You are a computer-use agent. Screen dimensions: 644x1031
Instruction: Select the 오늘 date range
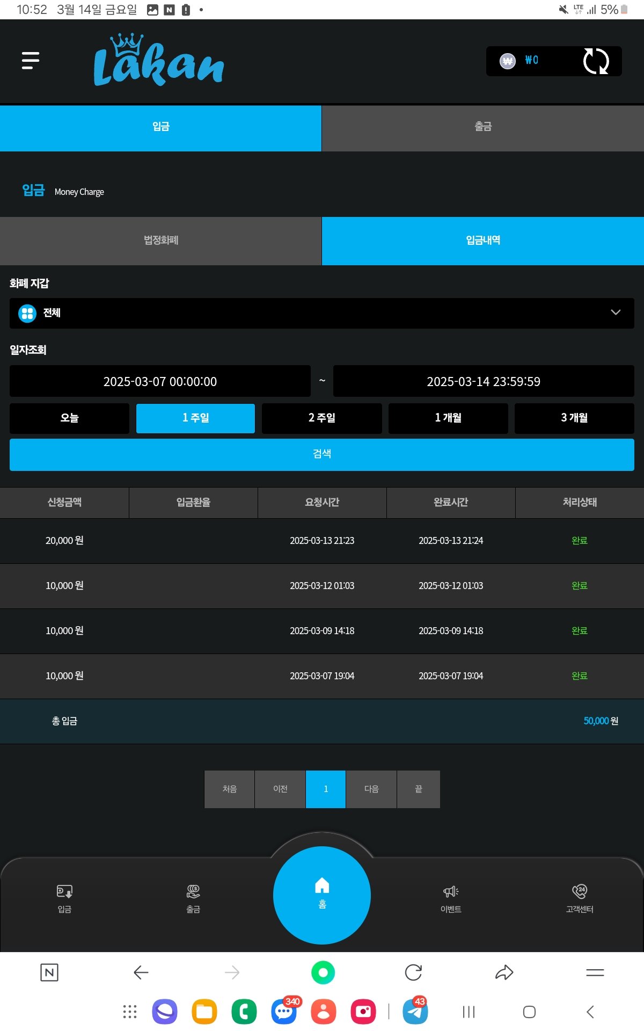pyautogui.click(x=69, y=418)
